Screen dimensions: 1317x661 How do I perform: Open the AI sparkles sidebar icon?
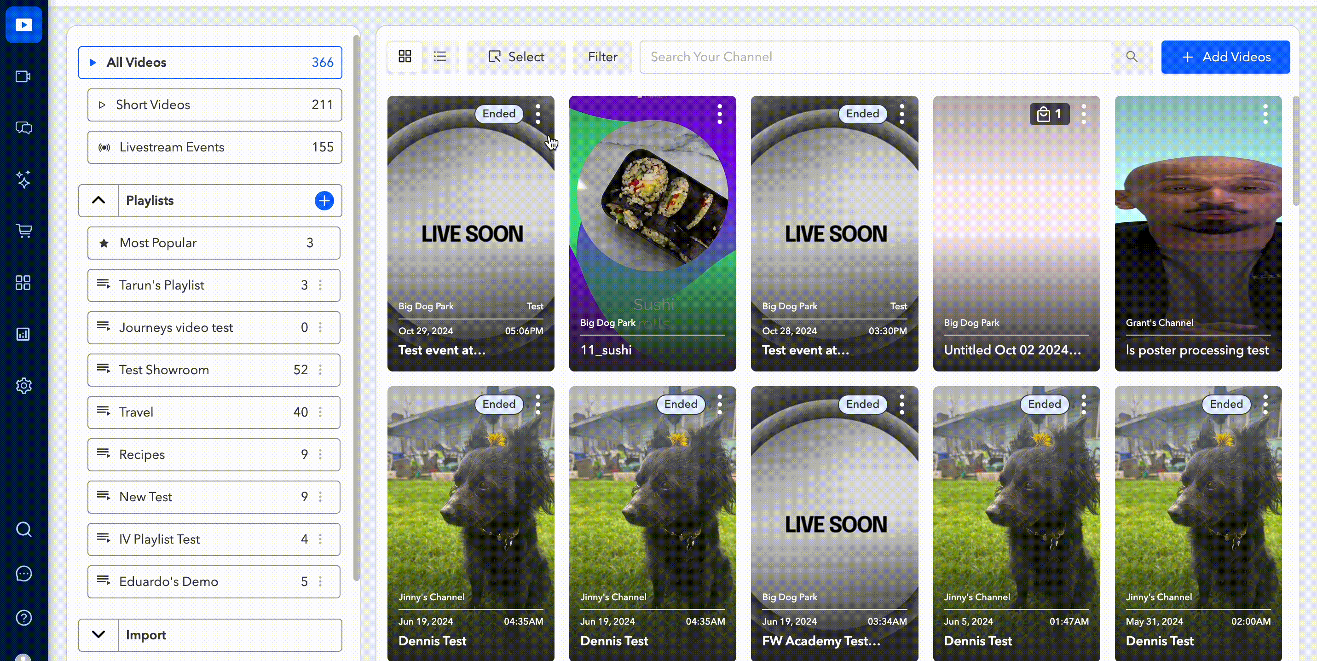tap(23, 180)
